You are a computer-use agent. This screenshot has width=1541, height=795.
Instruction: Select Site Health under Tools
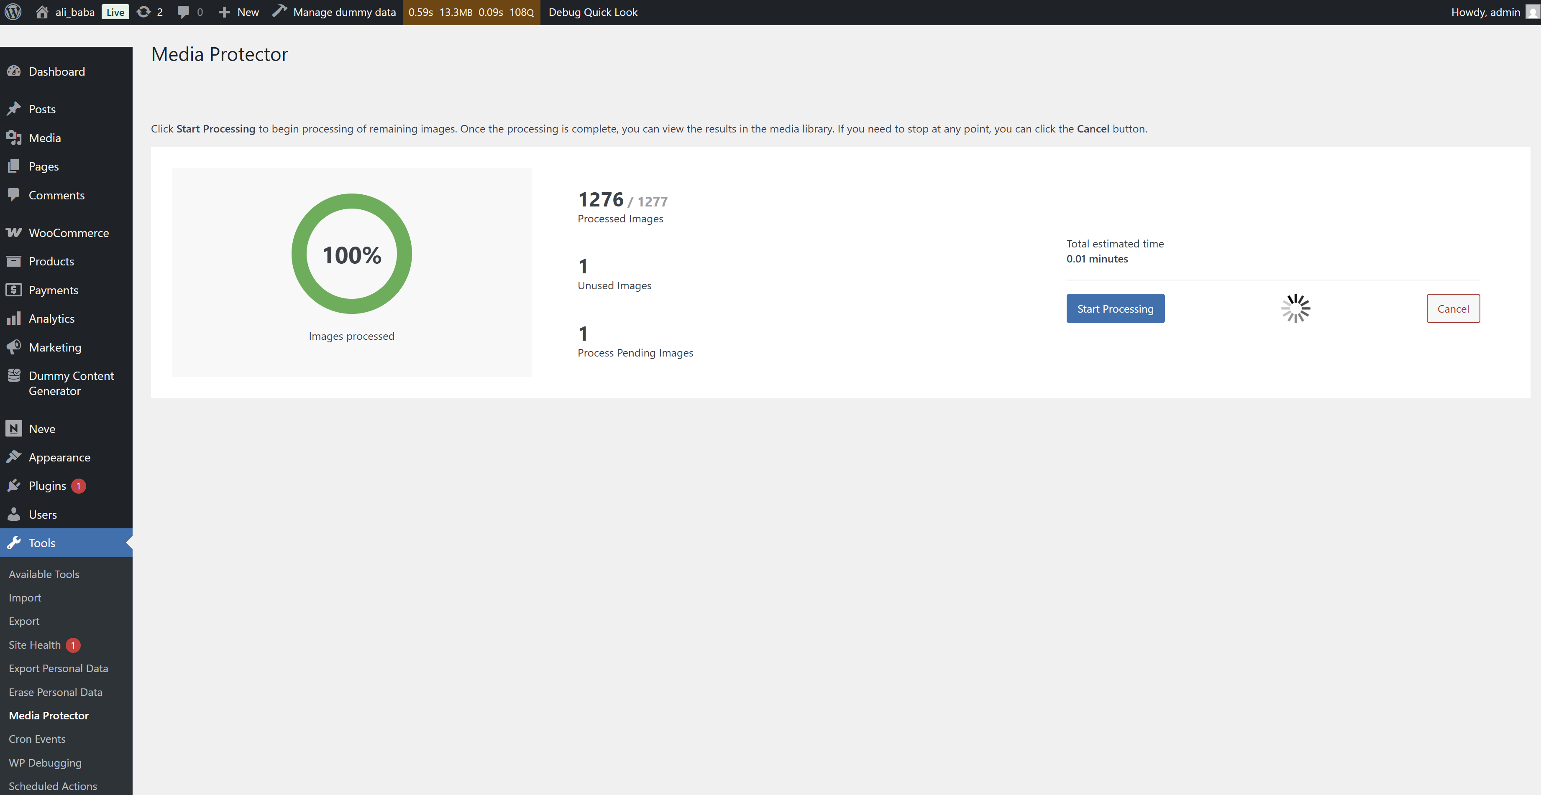(35, 645)
